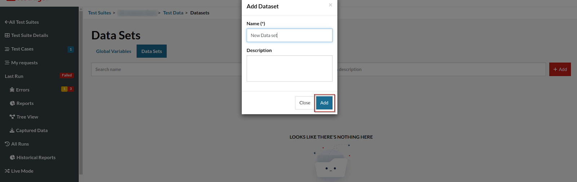Image resolution: width=577 pixels, height=182 pixels.
Task: Click the Reports pie chart icon
Action: click(x=12, y=103)
